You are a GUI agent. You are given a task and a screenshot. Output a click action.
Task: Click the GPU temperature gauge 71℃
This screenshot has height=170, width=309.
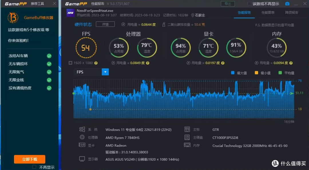pos(209,48)
